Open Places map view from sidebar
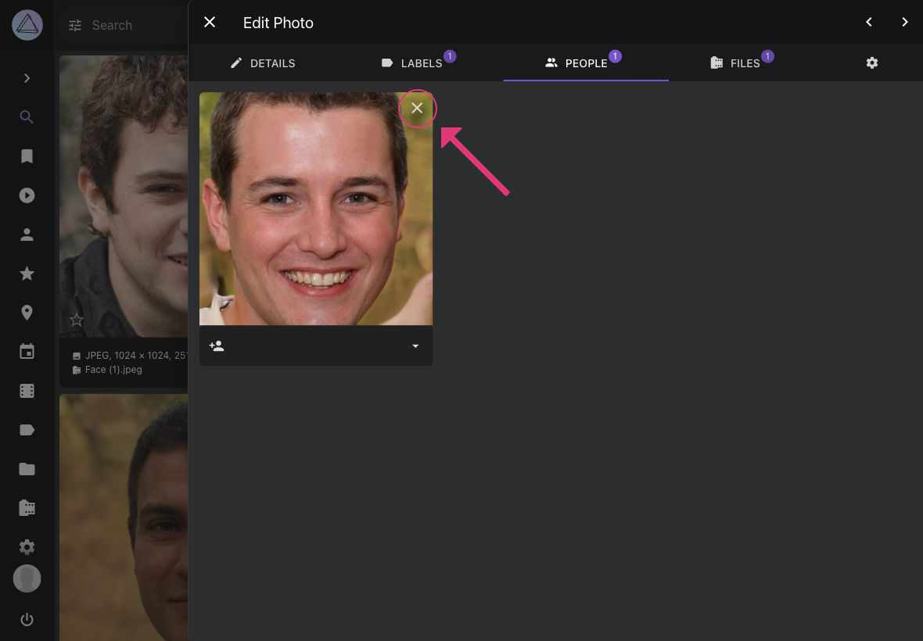The image size is (923, 641). coord(27,312)
